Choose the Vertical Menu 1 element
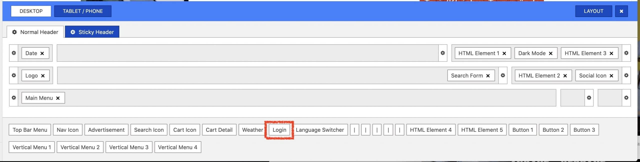The height and width of the screenshot is (162, 640). [32, 147]
